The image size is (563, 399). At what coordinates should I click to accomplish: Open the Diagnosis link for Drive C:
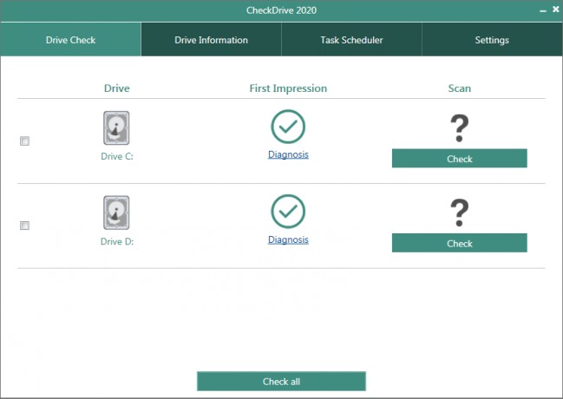point(288,154)
